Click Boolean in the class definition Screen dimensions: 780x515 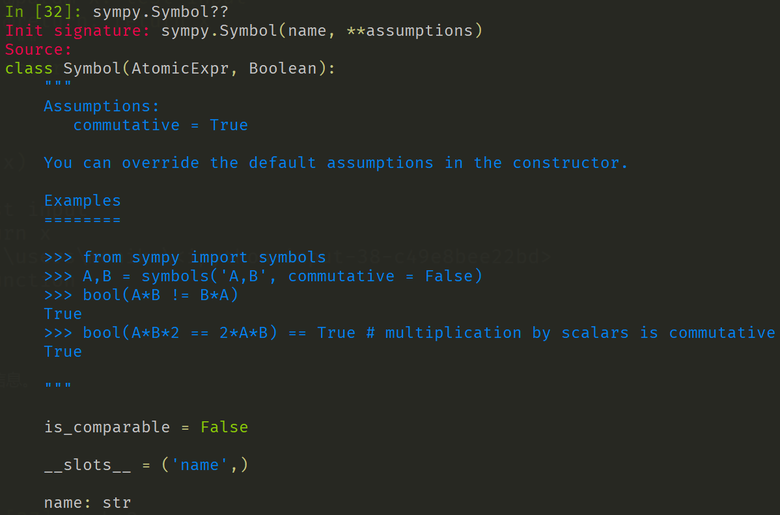pyautogui.click(x=283, y=68)
